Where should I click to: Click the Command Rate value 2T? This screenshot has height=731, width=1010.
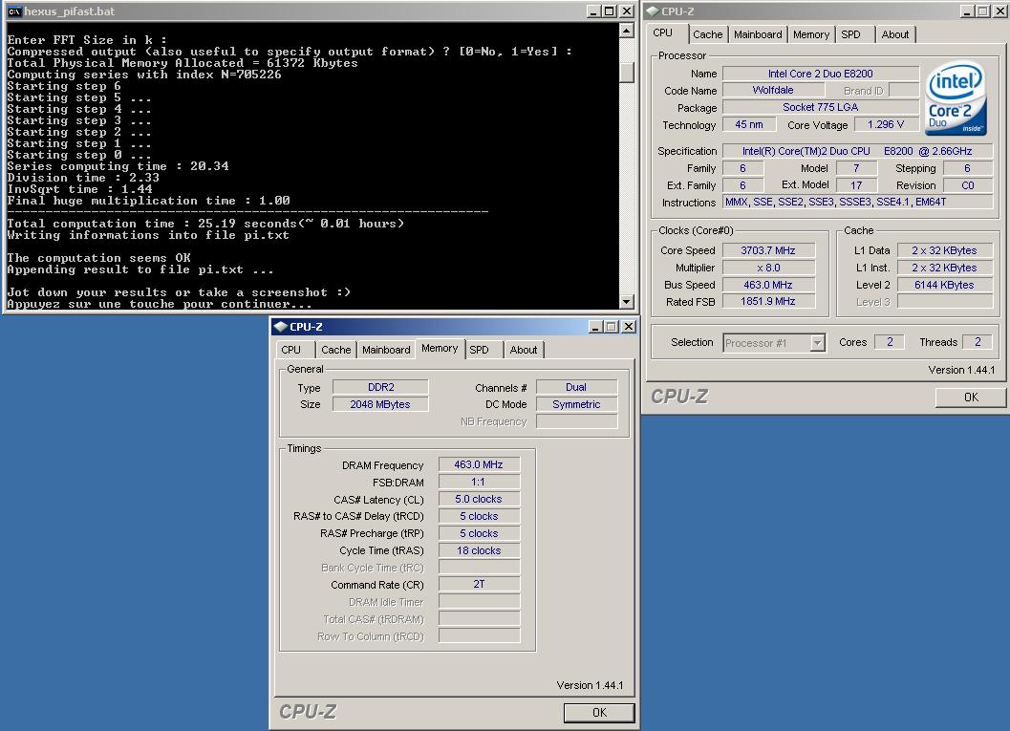click(x=479, y=584)
